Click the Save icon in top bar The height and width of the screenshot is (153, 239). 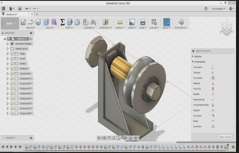coord(20,8)
